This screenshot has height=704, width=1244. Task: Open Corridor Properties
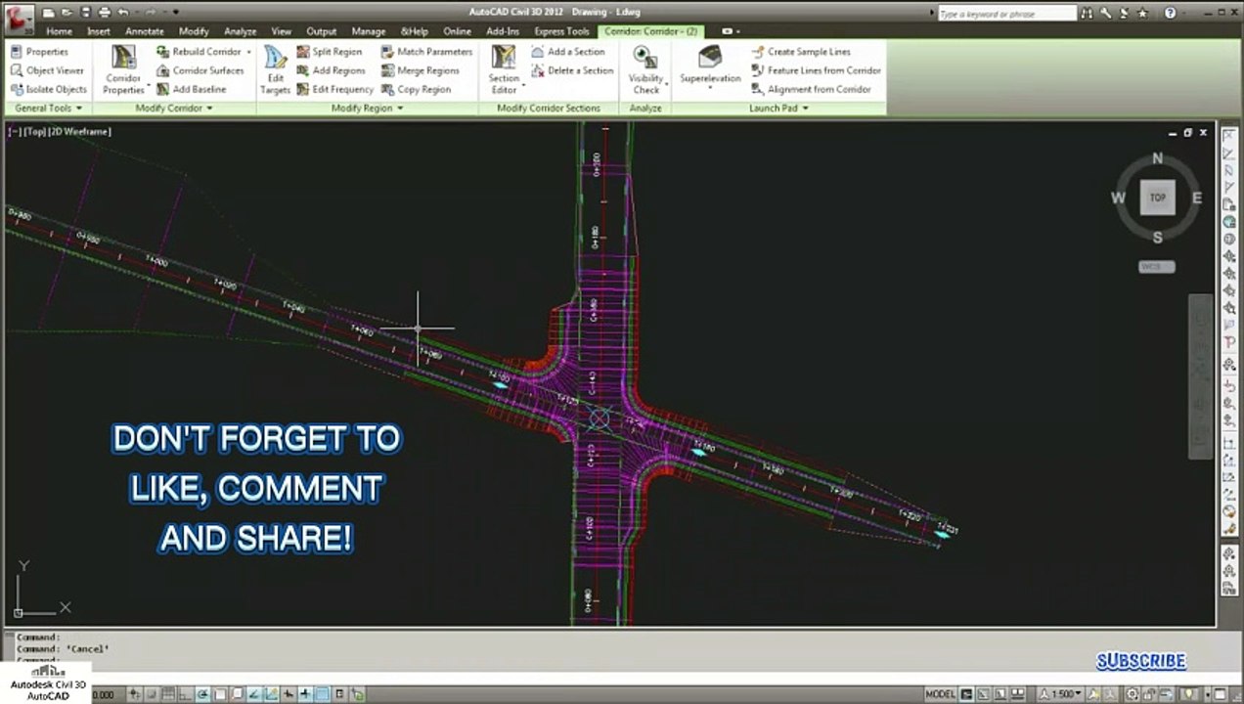pyautogui.click(x=123, y=70)
